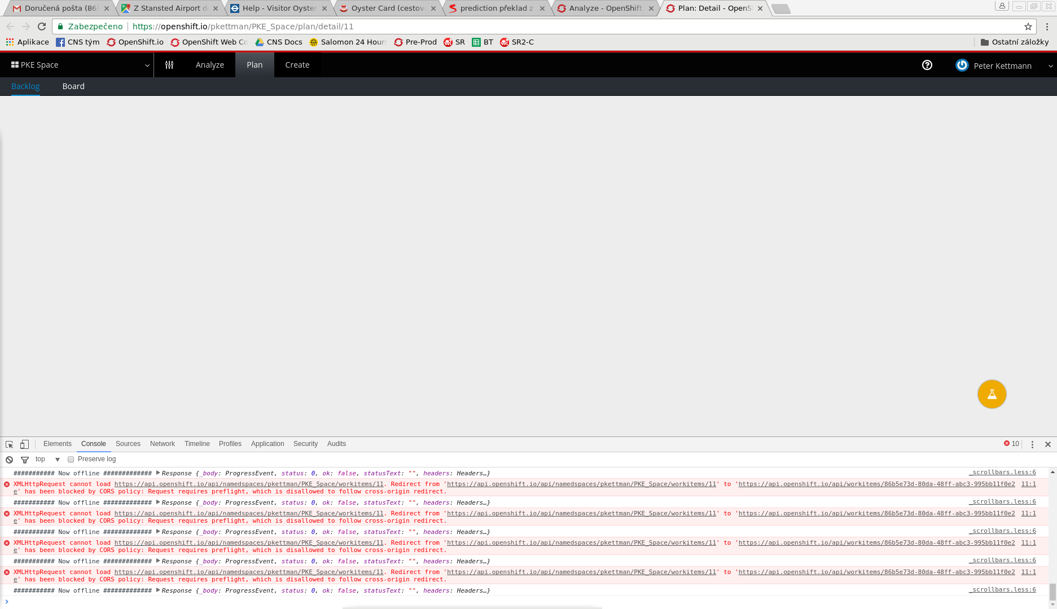The height and width of the screenshot is (609, 1057).
Task: Open the CNS tým Facebook bookmark
Action: (78, 42)
